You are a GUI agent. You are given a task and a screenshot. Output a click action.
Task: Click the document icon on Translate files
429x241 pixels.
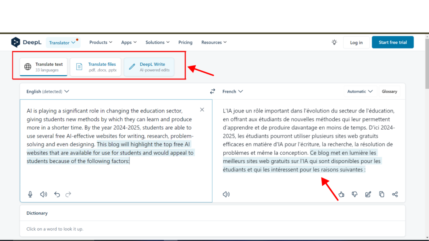coord(79,67)
